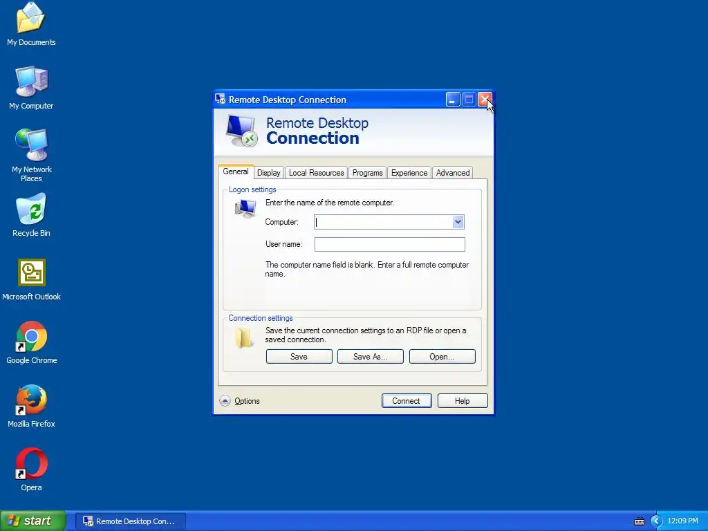Open the Local Resources tab
Viewport: 708px width, 531px height.
pyautogui.click(x=316, y=172)
